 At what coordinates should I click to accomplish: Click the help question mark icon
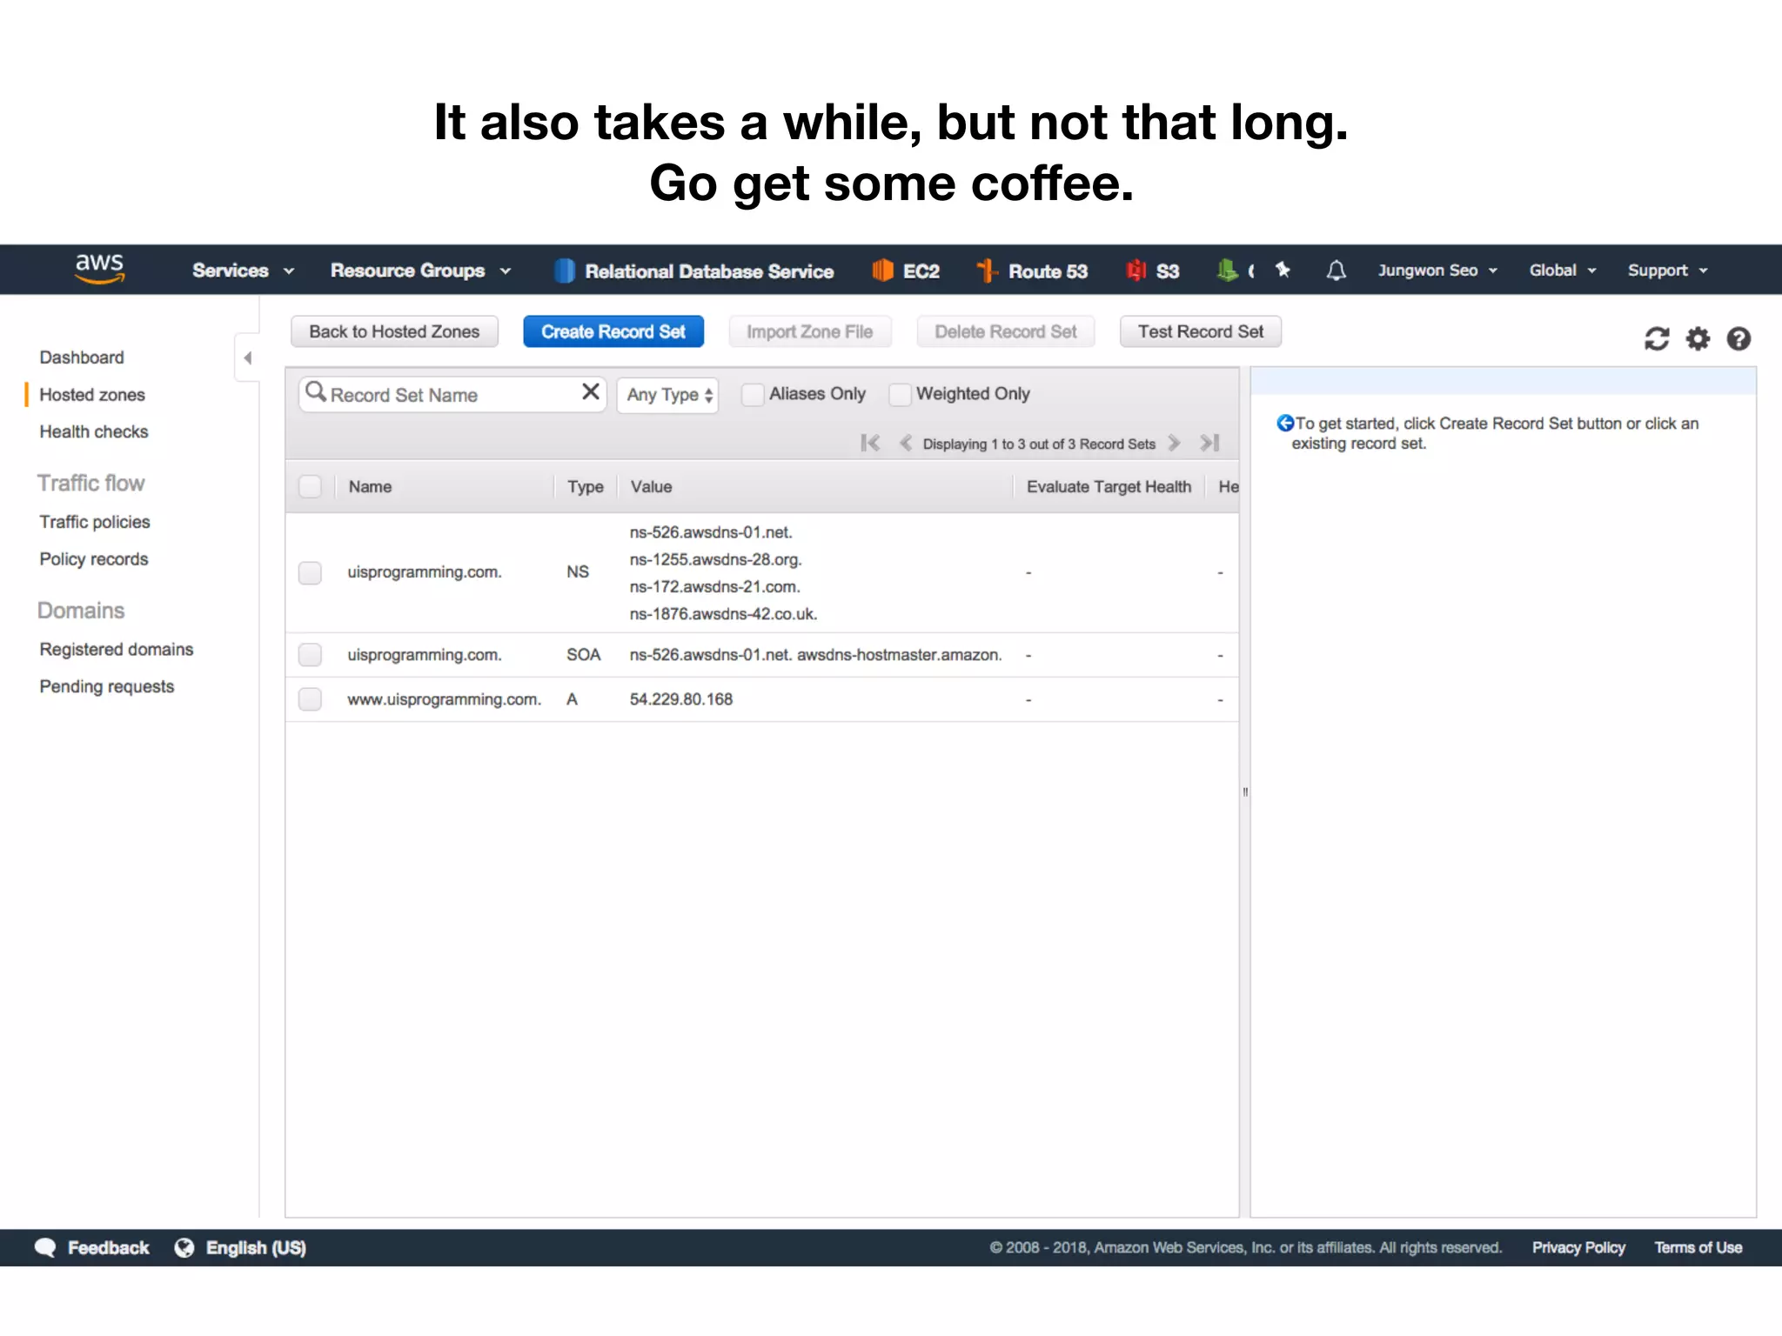pos(1738,338)
